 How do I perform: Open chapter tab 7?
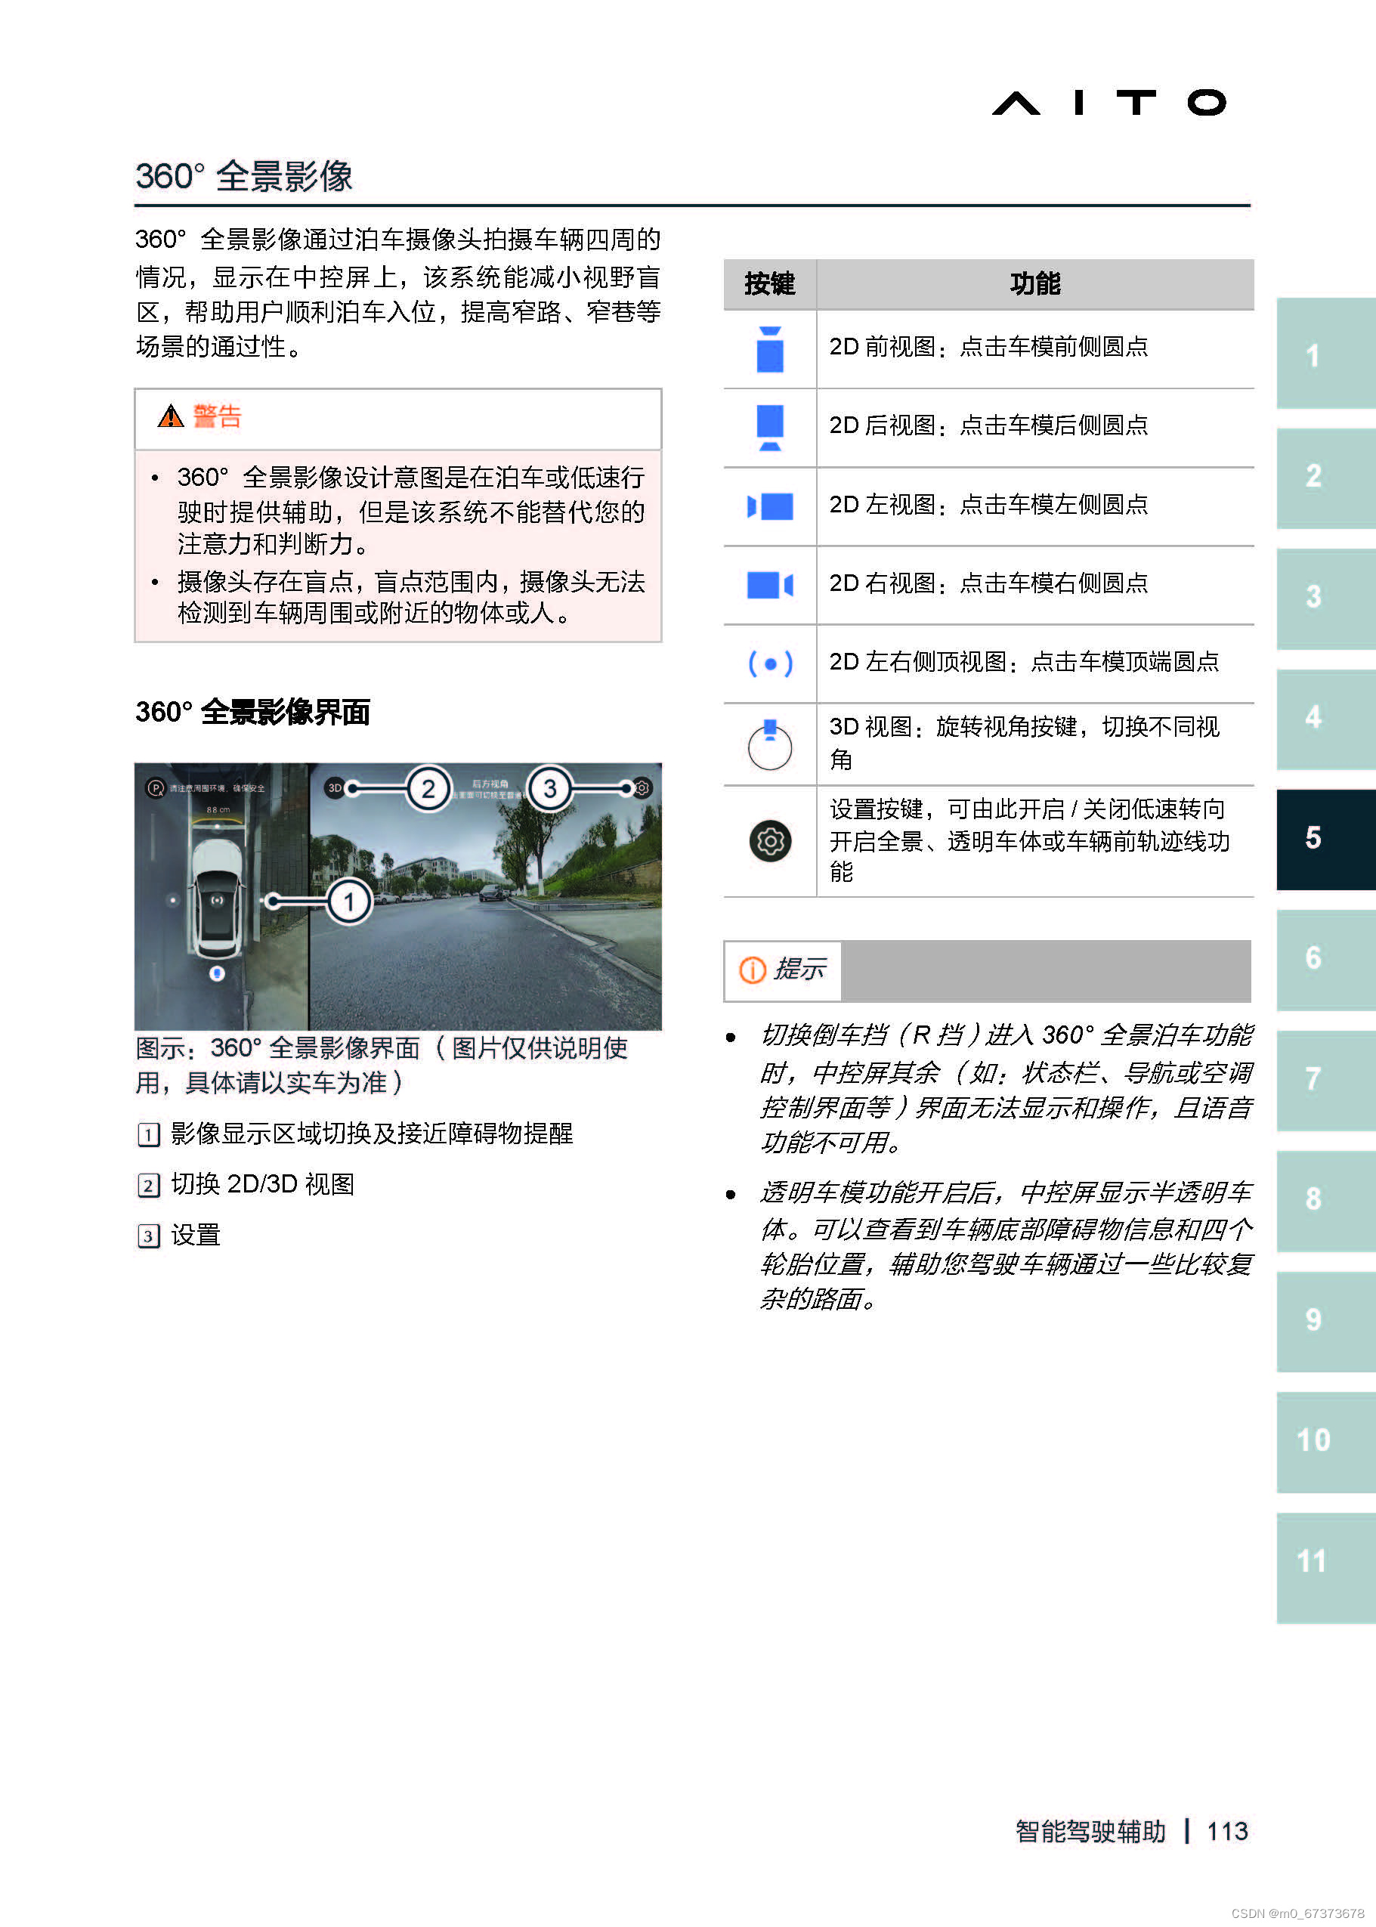[x=1325, y=1080]
